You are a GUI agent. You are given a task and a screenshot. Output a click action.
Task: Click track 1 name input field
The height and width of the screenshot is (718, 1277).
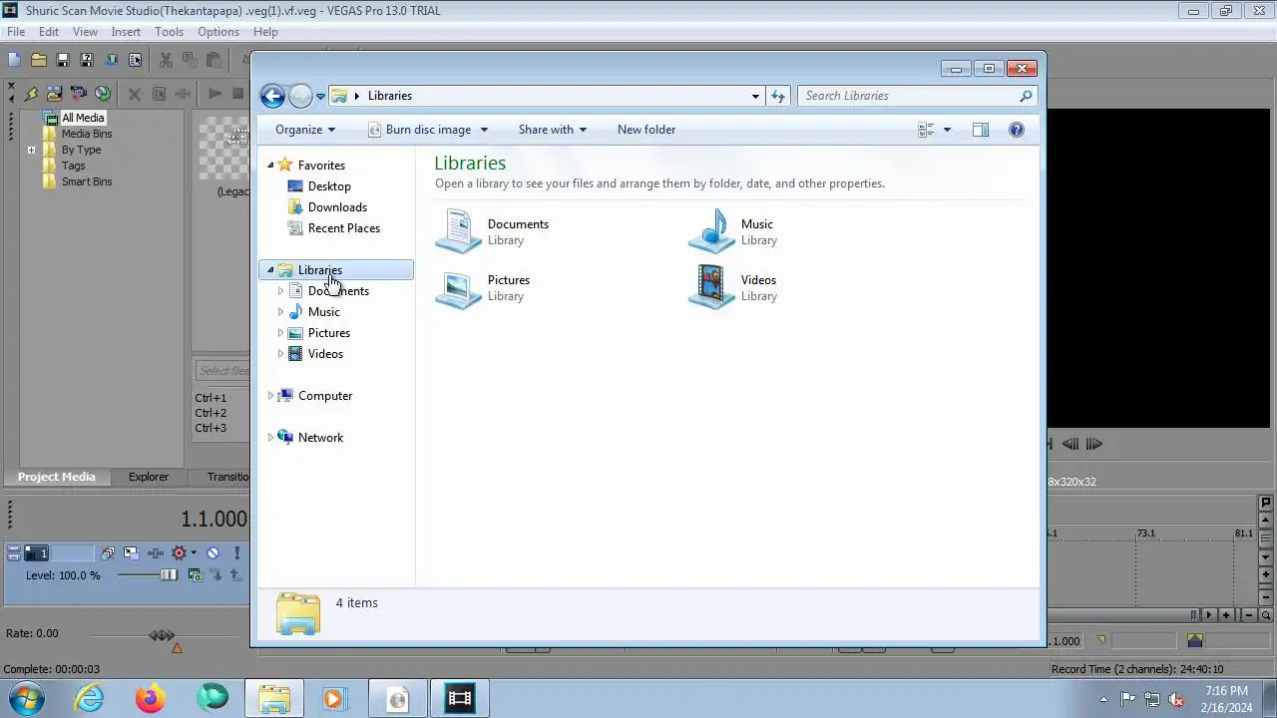[72, 552]
